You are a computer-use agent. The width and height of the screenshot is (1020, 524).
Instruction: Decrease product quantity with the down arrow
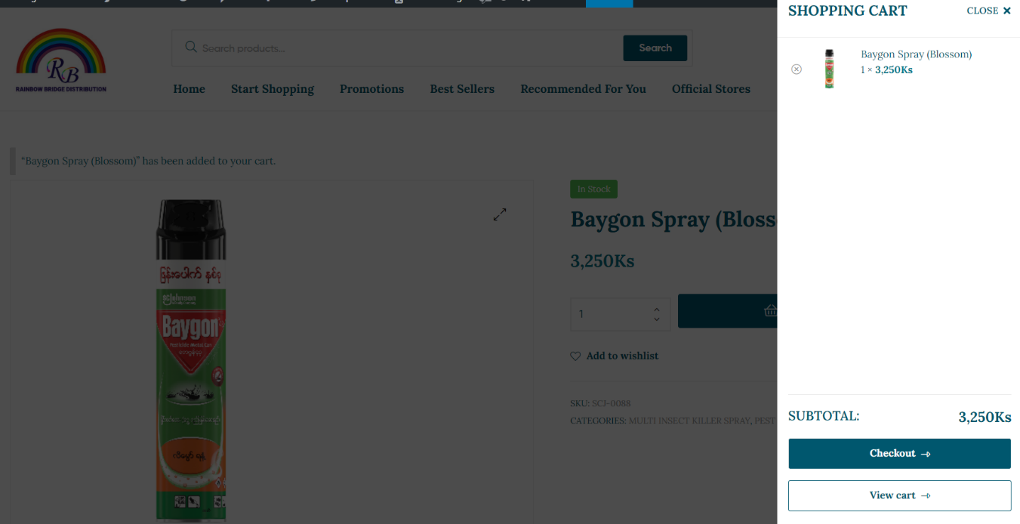click(x=657, y=319)
